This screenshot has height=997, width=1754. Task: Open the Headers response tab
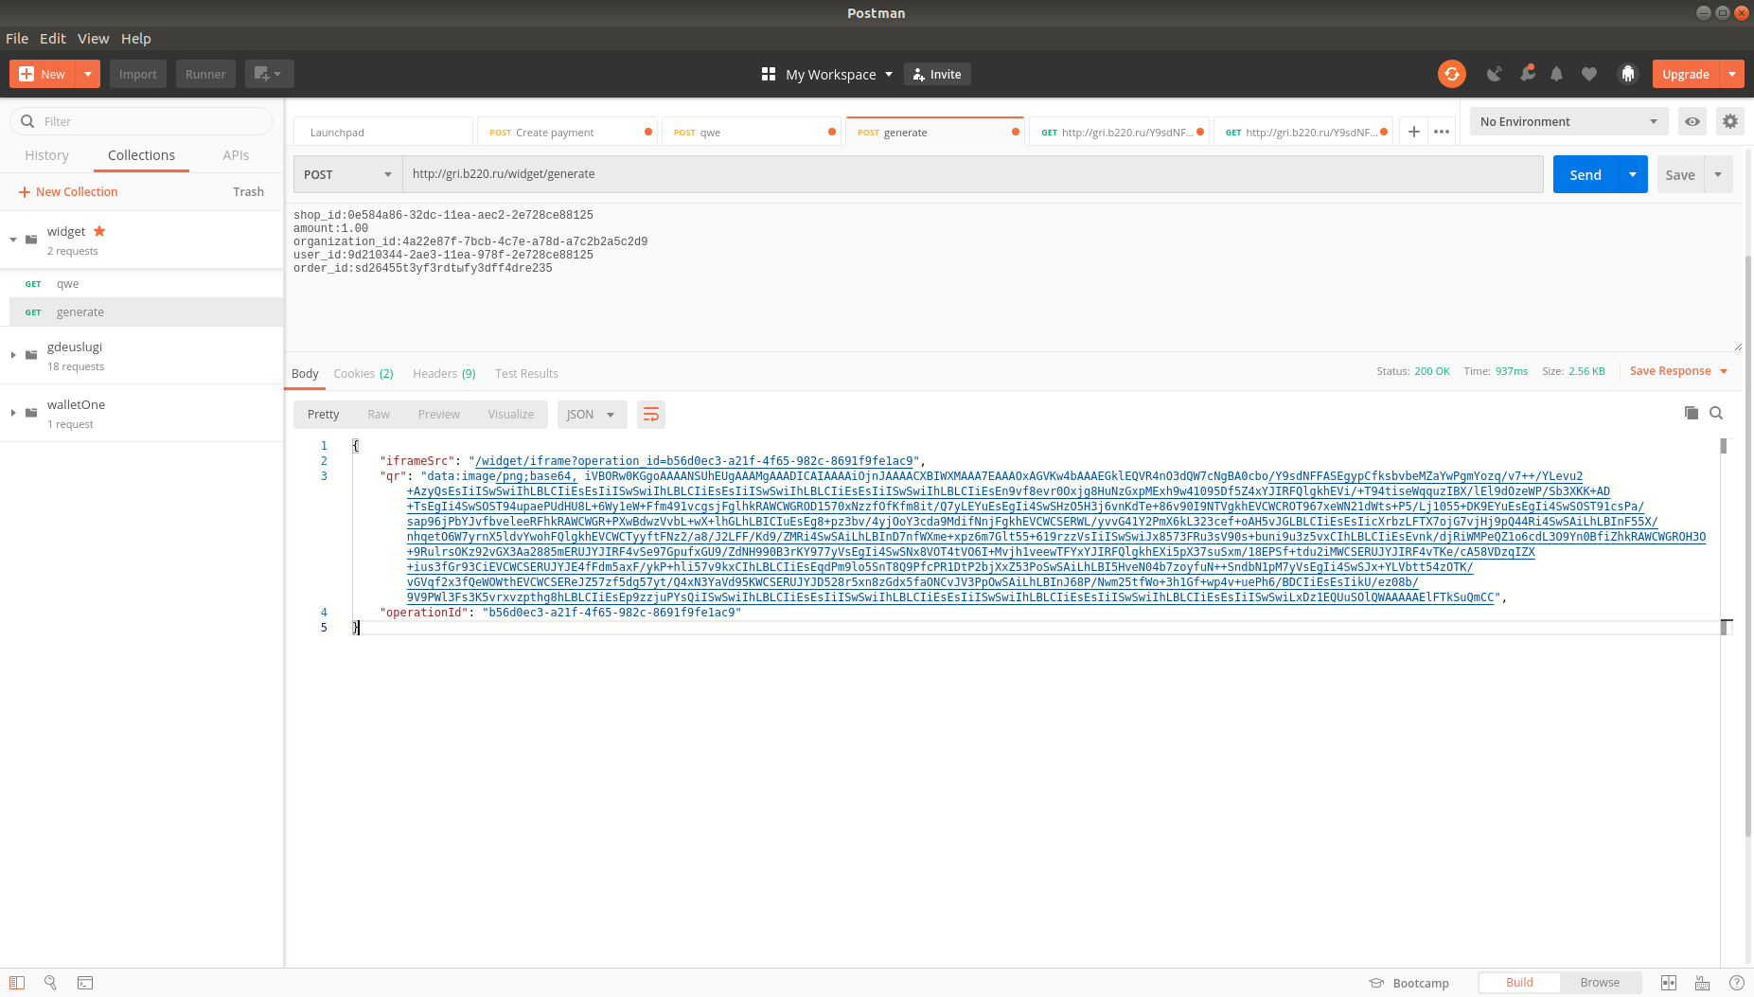click(444, 374)
